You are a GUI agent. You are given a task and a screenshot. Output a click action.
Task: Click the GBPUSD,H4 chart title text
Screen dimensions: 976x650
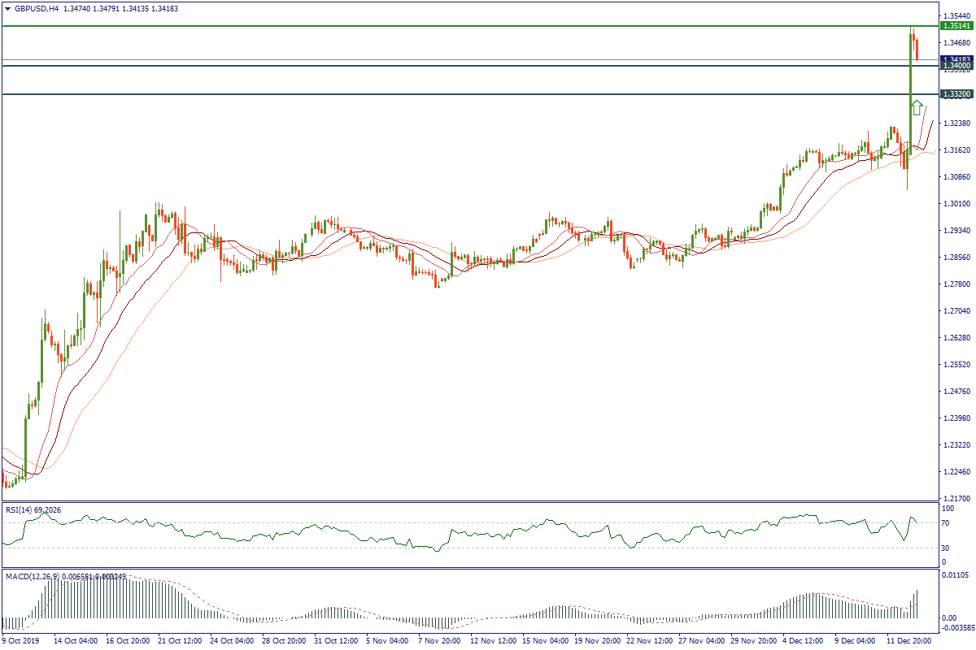click(x=36, y=9)
